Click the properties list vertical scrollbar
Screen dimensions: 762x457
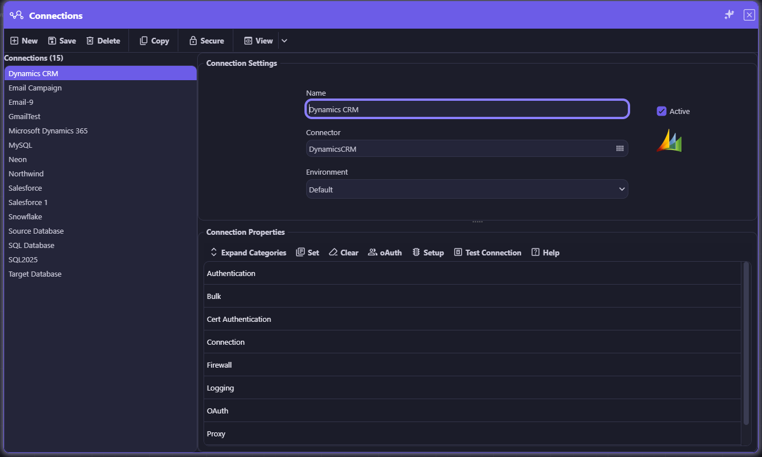click(746, 344)
